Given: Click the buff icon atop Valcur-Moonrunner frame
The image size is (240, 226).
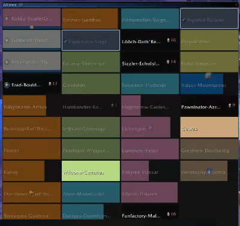Looking at the screenshot, I should coord(208,76).
